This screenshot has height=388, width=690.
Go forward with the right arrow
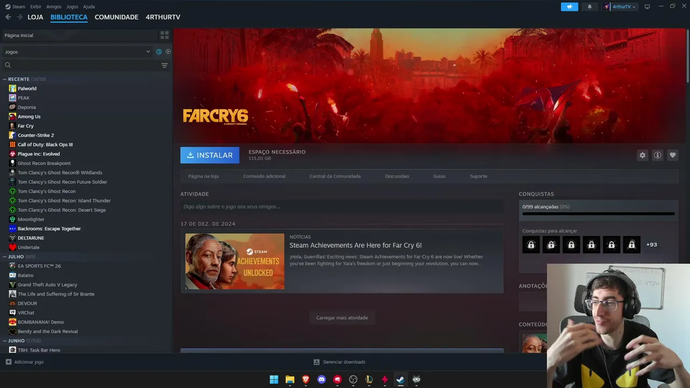click(19, 17)
